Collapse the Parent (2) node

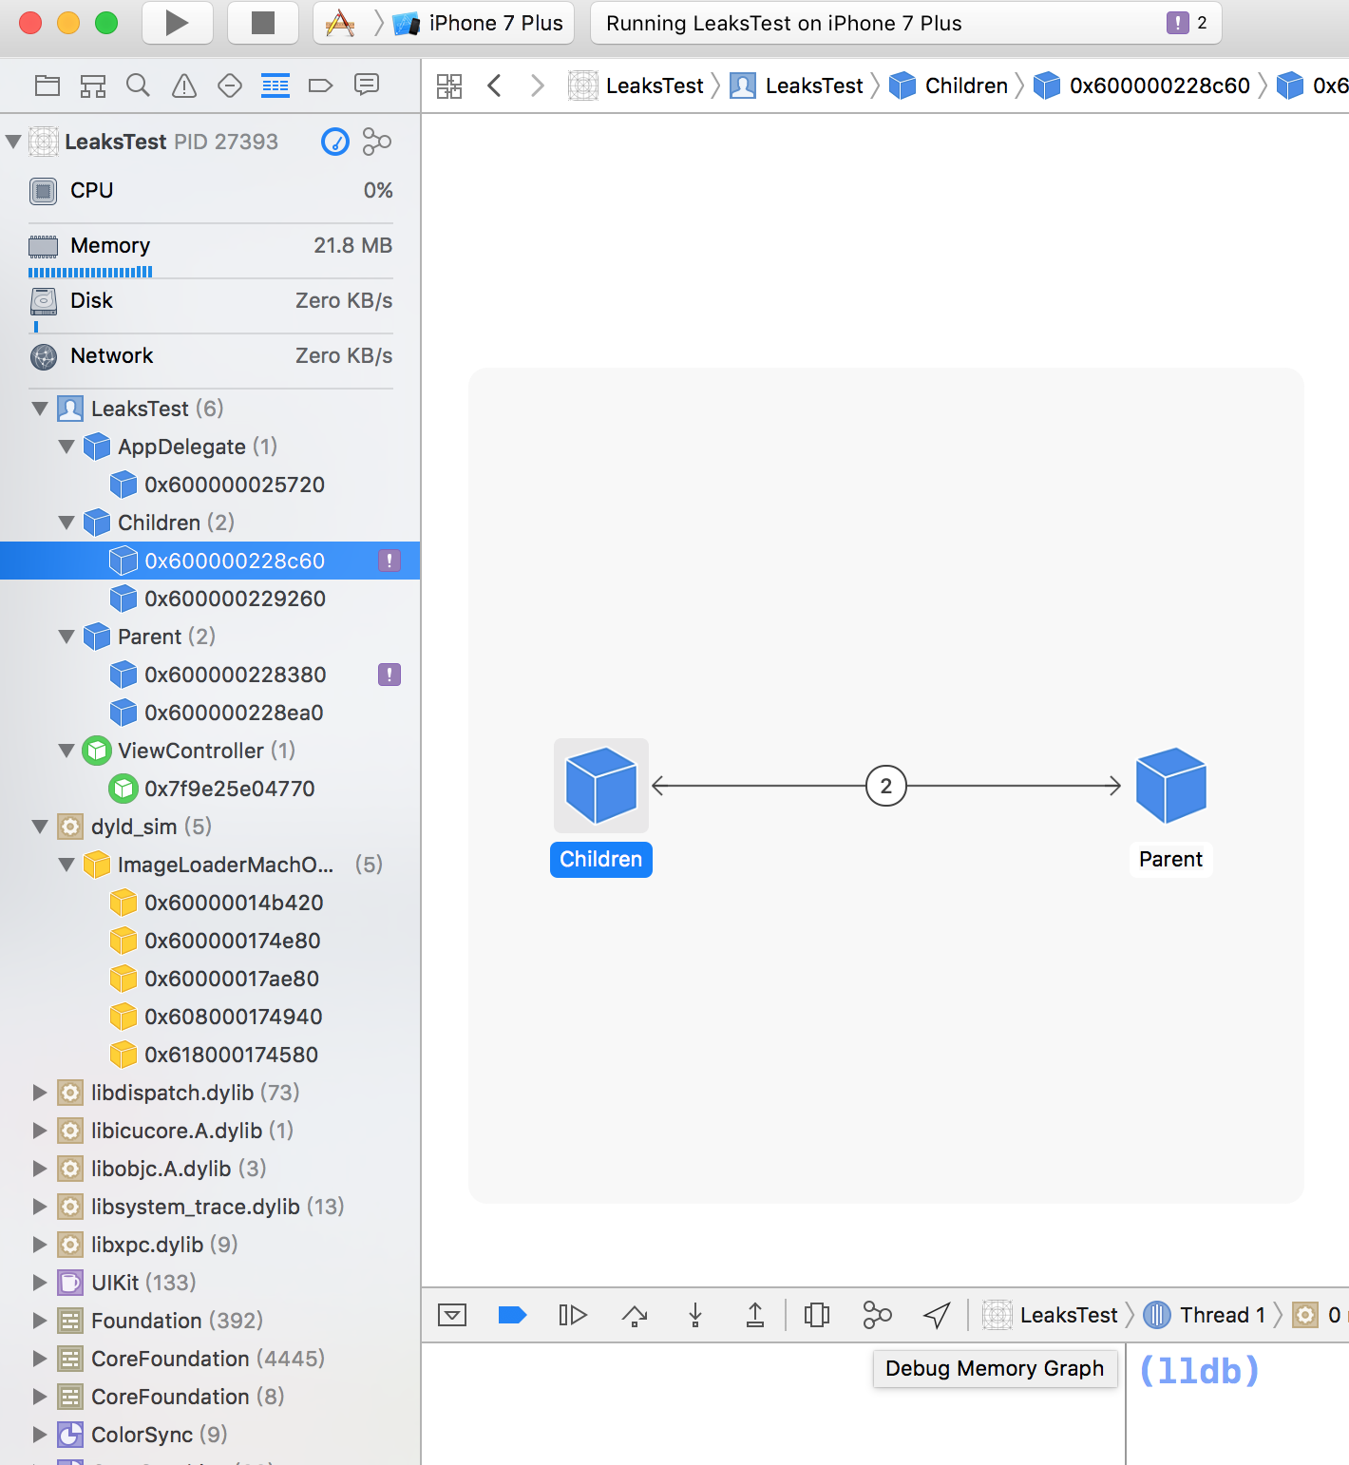(66, 637)
